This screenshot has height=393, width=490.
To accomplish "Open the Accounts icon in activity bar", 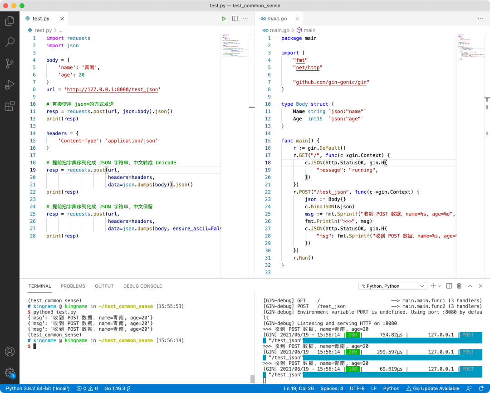I will (10, 351).
